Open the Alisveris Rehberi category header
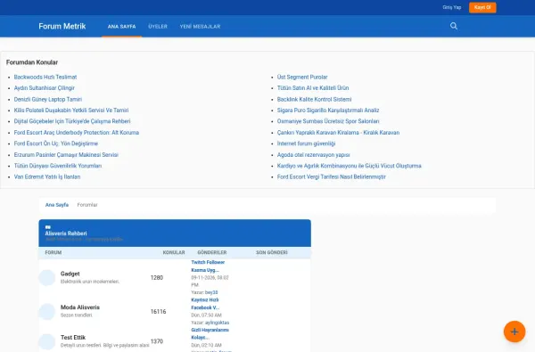535x352 pixels. [66, 233]
